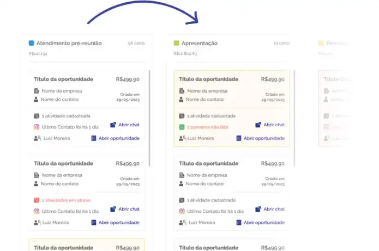The image size is (379, 251).
Task: Click Instagram icon in first Atendimento pré-reunião card
Action: 37,127
